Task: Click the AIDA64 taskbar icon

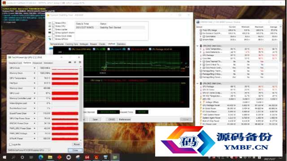Action: point(87,157)
